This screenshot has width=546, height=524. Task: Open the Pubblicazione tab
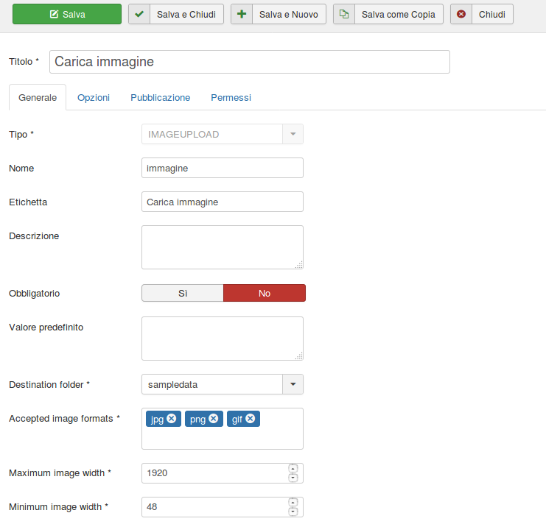click(160, 98)
